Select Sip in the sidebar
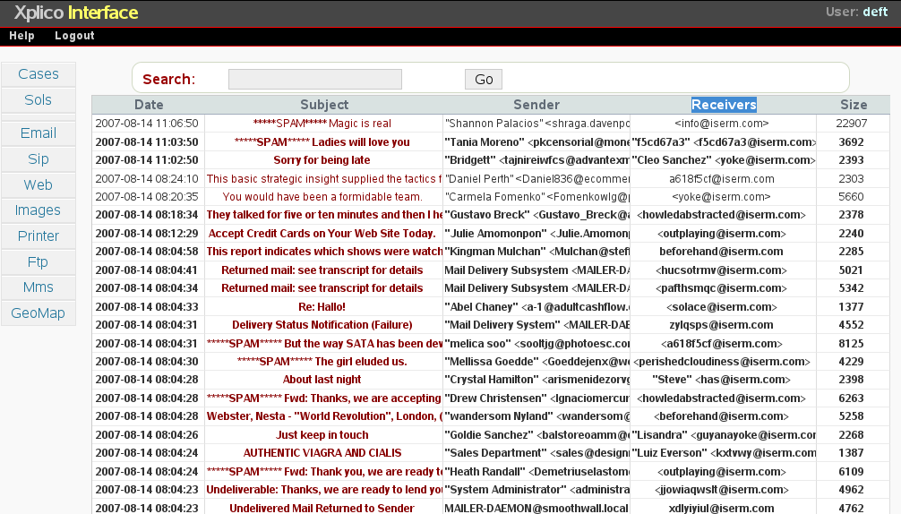Image resolution: width=901 pixels, height=514 pixels. [39, 159]
